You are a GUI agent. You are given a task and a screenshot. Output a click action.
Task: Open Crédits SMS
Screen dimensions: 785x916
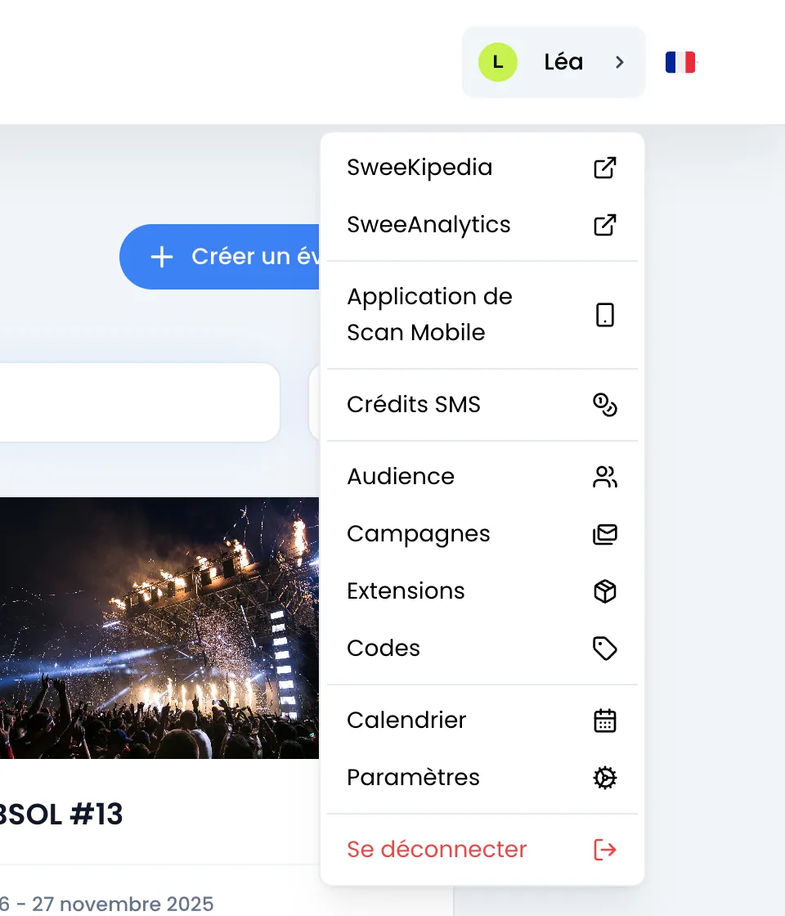(482, 404)
